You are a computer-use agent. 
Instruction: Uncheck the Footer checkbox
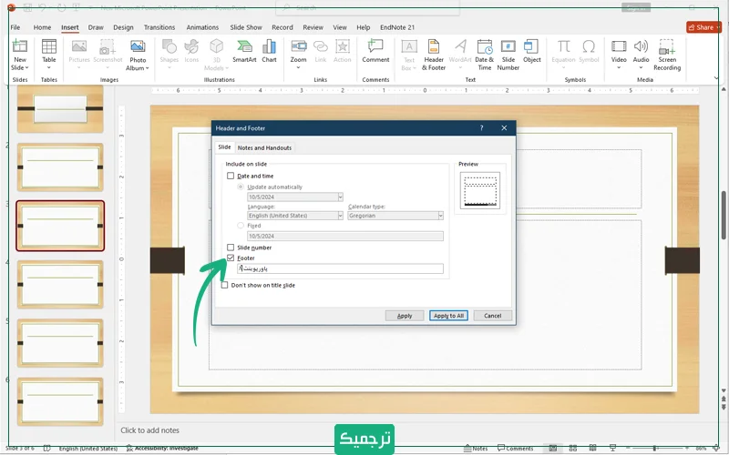coord(231,258)
